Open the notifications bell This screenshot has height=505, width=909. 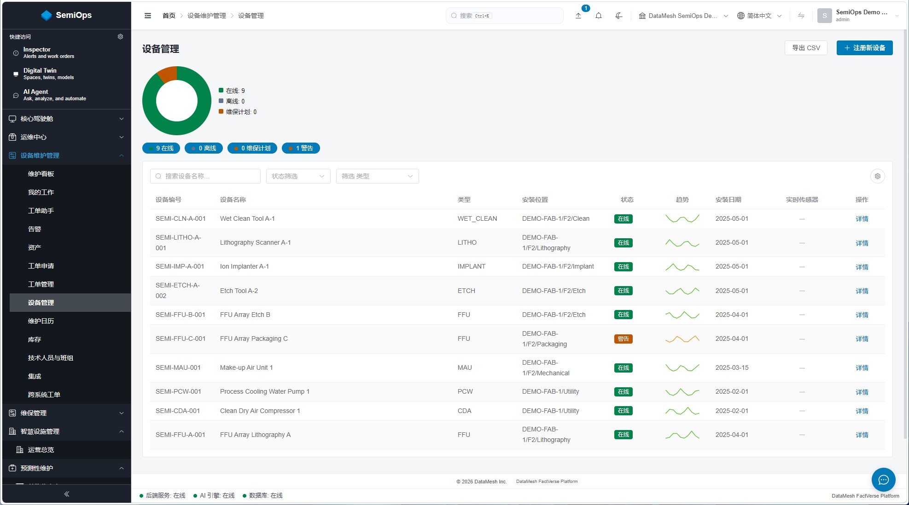(599, 16)
